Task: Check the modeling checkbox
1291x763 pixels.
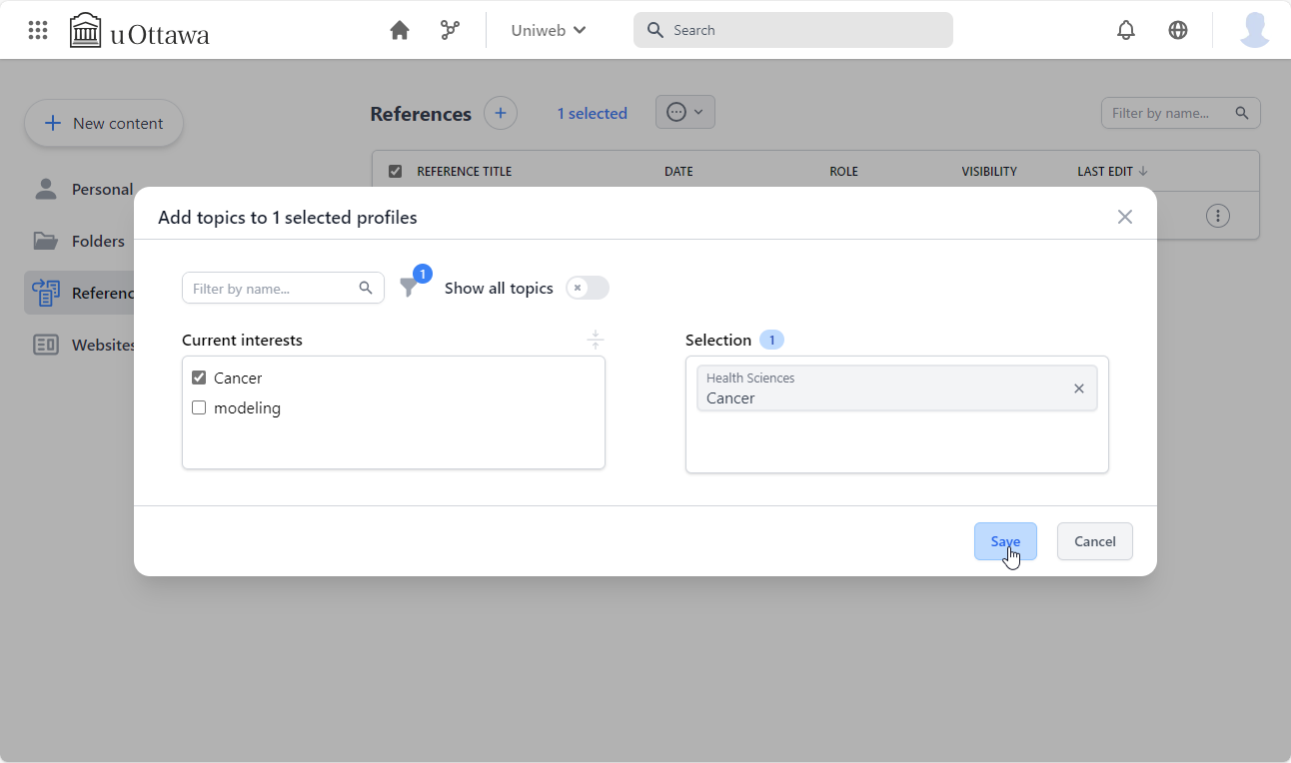Action: click(x=199, y=407)
